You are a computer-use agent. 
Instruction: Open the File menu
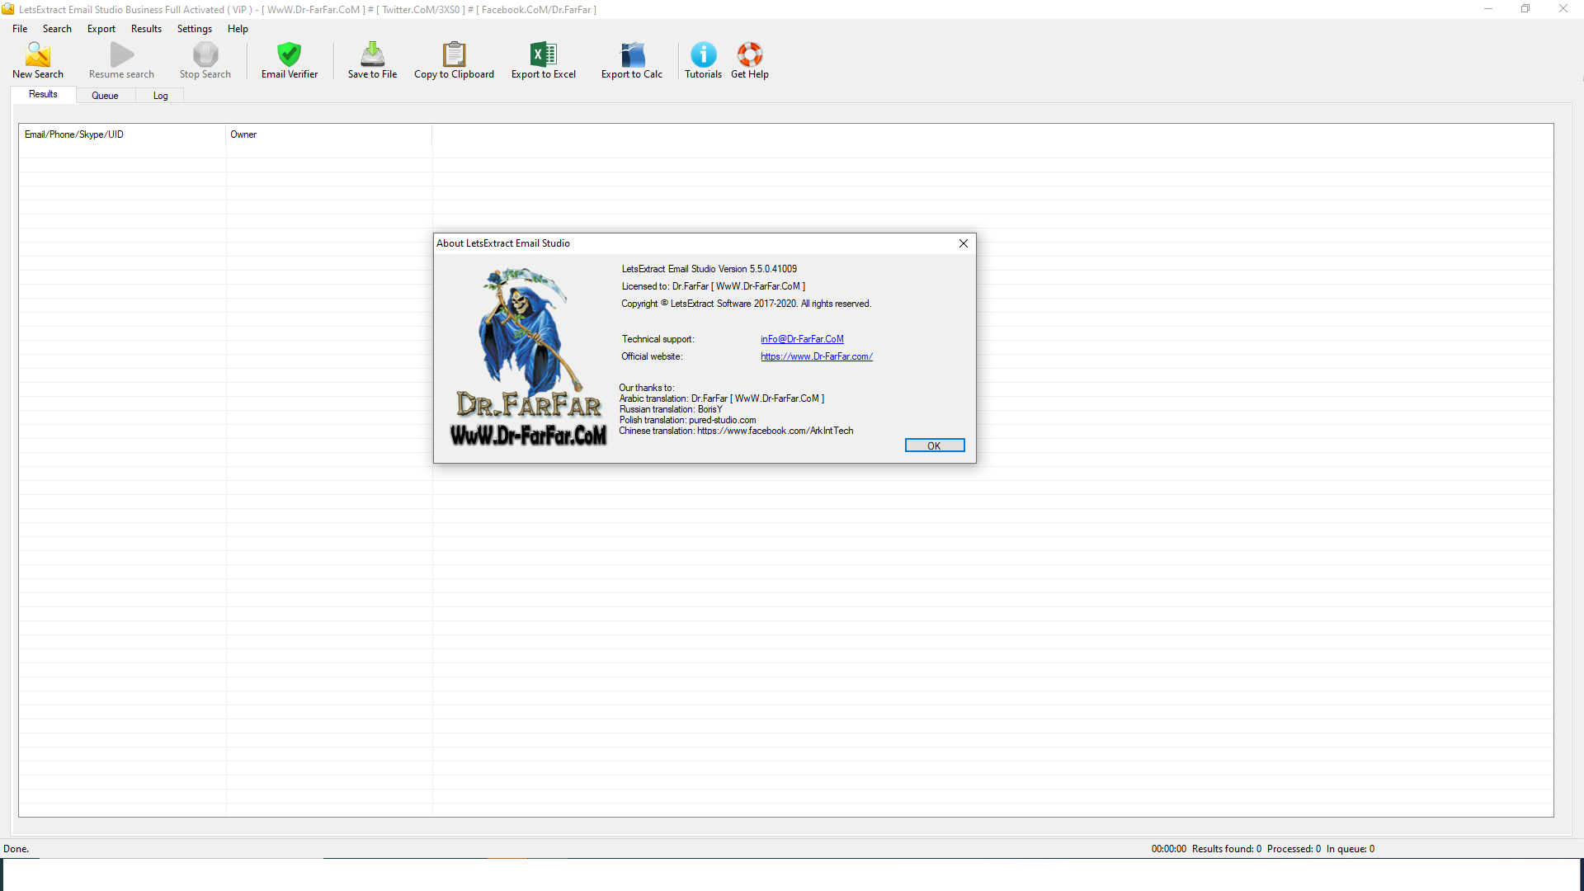20,29
